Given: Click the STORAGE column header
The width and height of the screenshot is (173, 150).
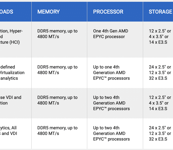Looking at the screenshot, I should coord(158,12).
